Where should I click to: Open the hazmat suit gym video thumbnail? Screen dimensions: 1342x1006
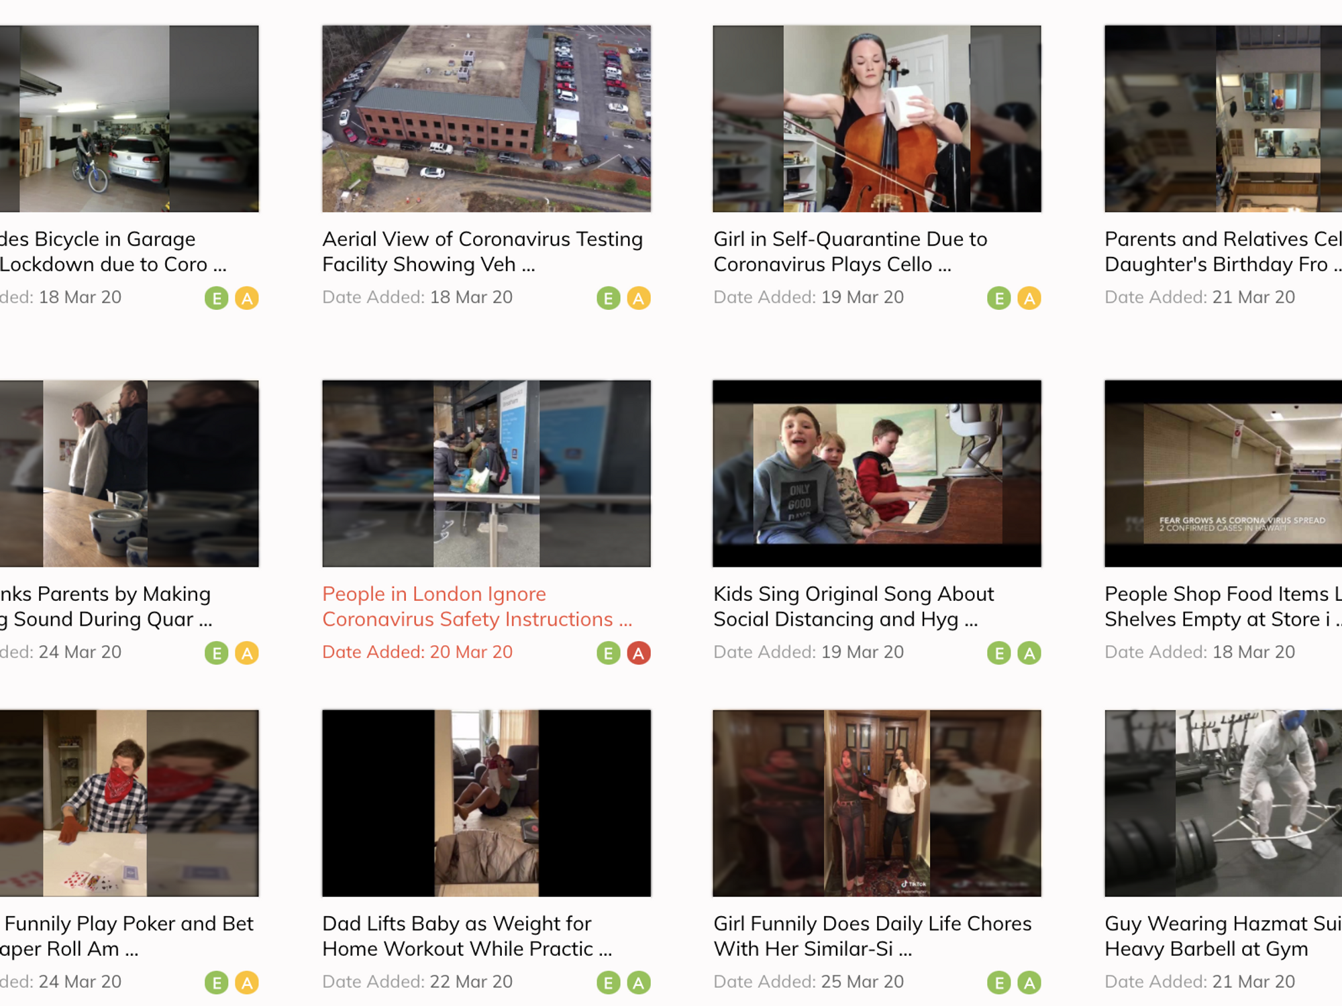point(1223,803)
